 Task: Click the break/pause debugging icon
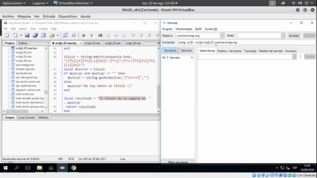click(124, 36)
